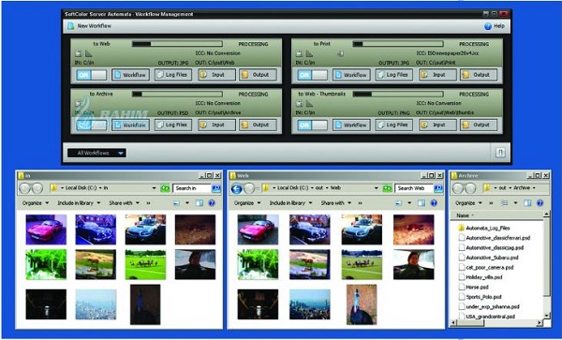This screenshot has width=562, height=340.
Task: Click refresh icon in Web window address bar
Action: pyautogui.click(x=387, y=188)
